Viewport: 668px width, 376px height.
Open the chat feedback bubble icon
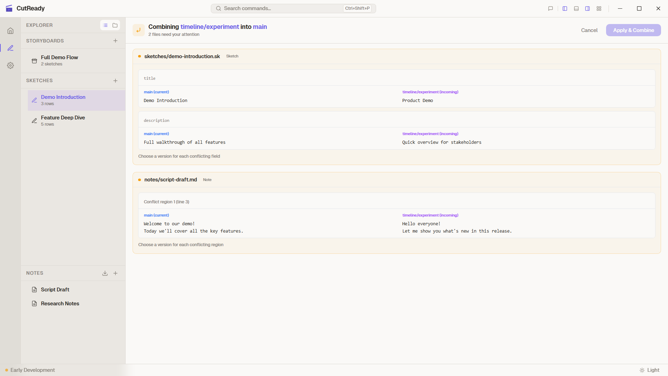click(x=550, y=8)
